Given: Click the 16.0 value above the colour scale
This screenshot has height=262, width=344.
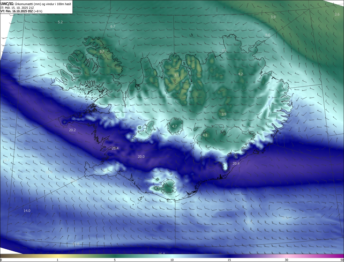Looking at the screenshot, I should [161, 254].
